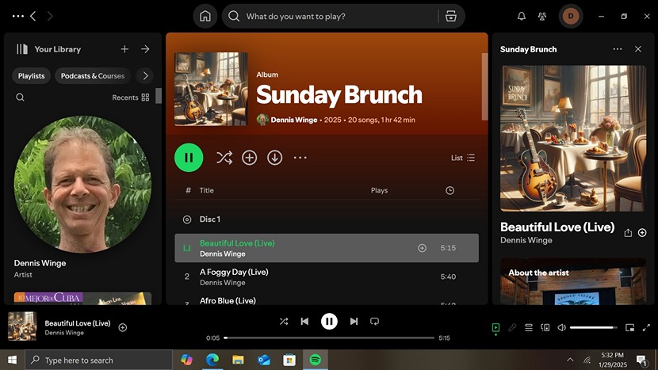Go back with the left arrow
Image resolution: width=658 pixels, height=370 pixels.
33,17
